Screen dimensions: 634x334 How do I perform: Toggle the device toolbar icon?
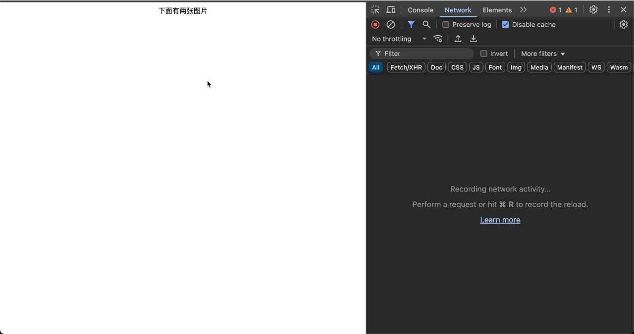click(391, 10)
